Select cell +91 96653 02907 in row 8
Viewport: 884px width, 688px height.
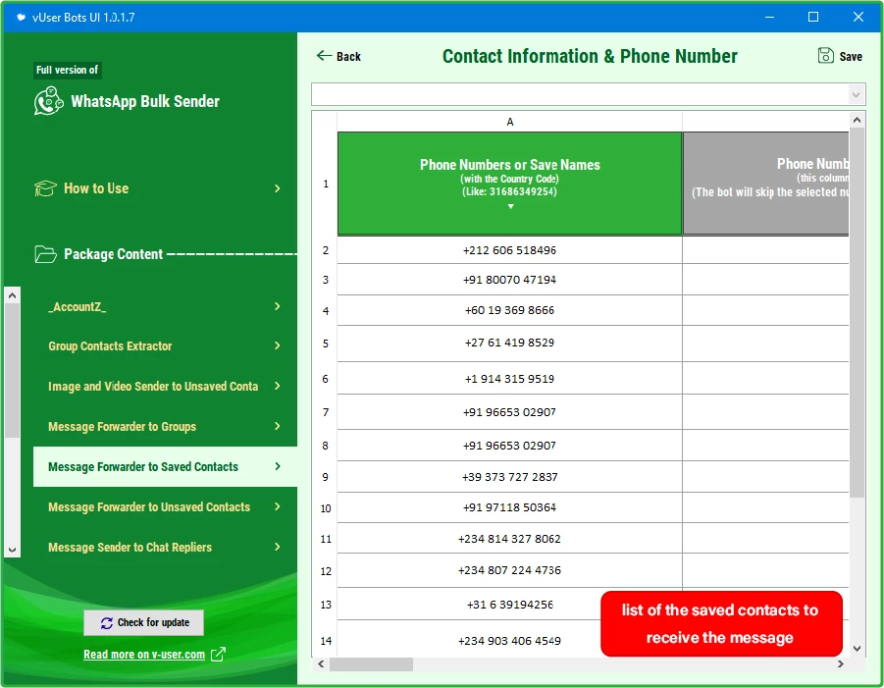(x=509, y=446)
